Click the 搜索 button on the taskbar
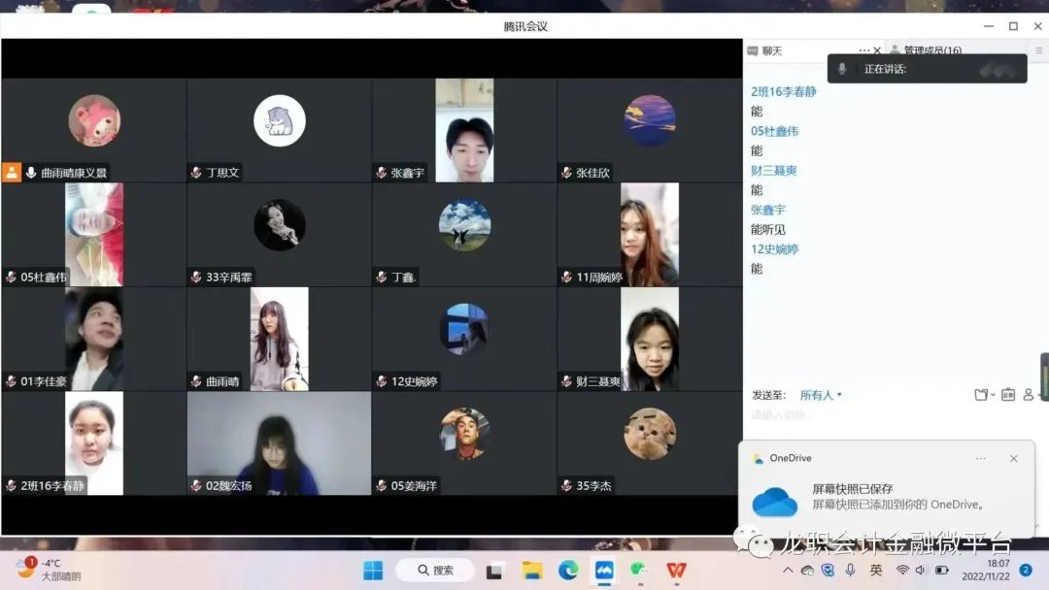This screenshot has width=1049, height=590. pos(435,570)
